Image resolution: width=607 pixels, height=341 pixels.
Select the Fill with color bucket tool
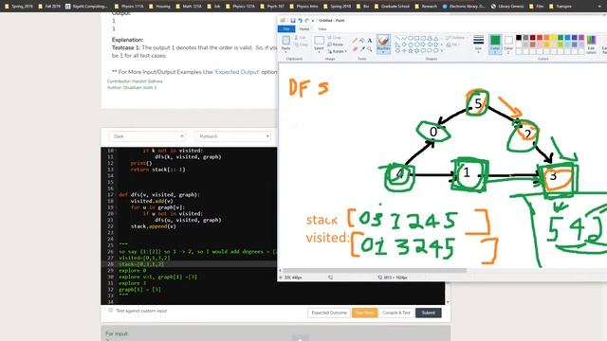click(362, 41)
